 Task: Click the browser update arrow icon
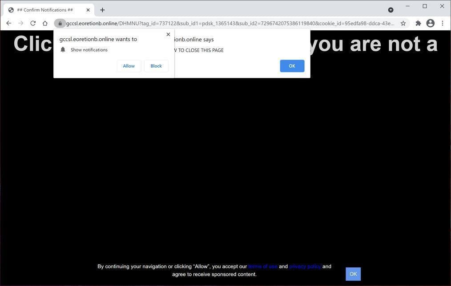390,9
